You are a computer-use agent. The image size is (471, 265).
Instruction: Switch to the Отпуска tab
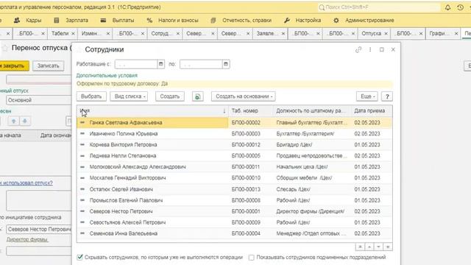(x=371, y=34)
